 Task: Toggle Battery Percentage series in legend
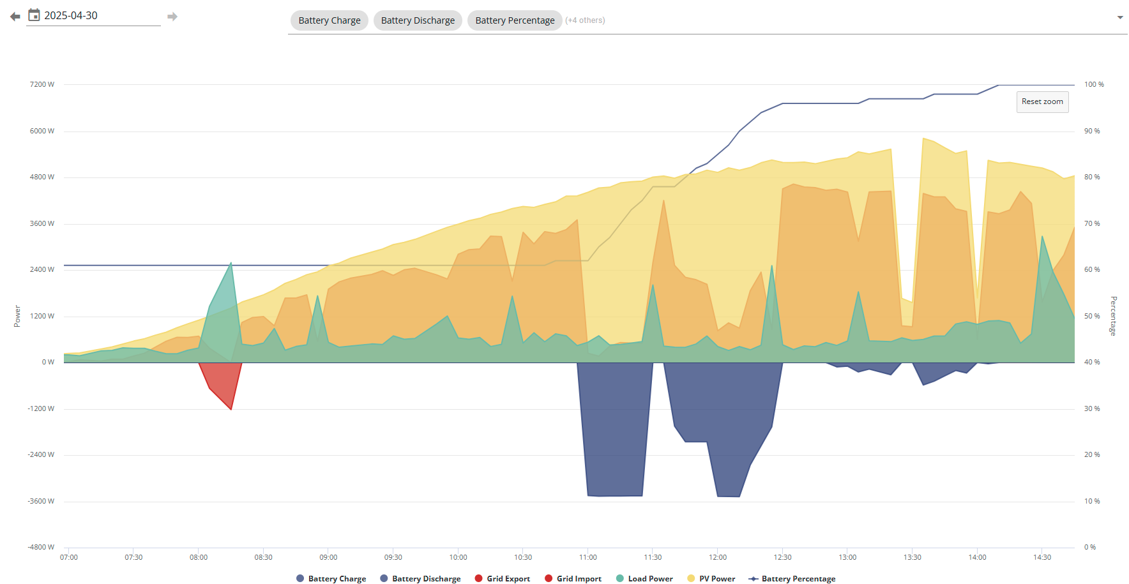click(792, 579)
